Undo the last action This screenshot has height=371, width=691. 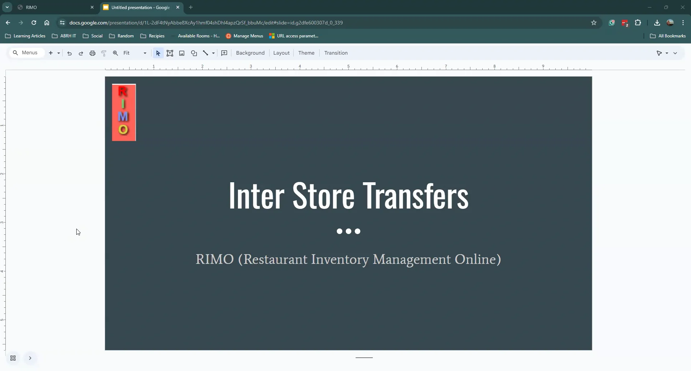[69, 53]
